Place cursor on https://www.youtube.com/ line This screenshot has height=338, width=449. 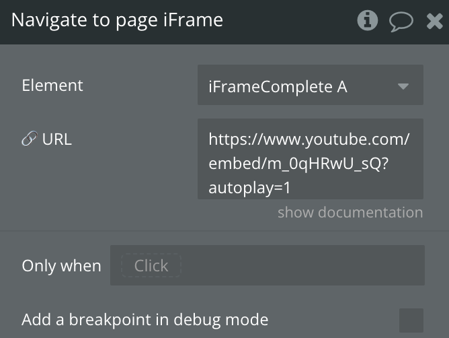[x=309, y=139]
